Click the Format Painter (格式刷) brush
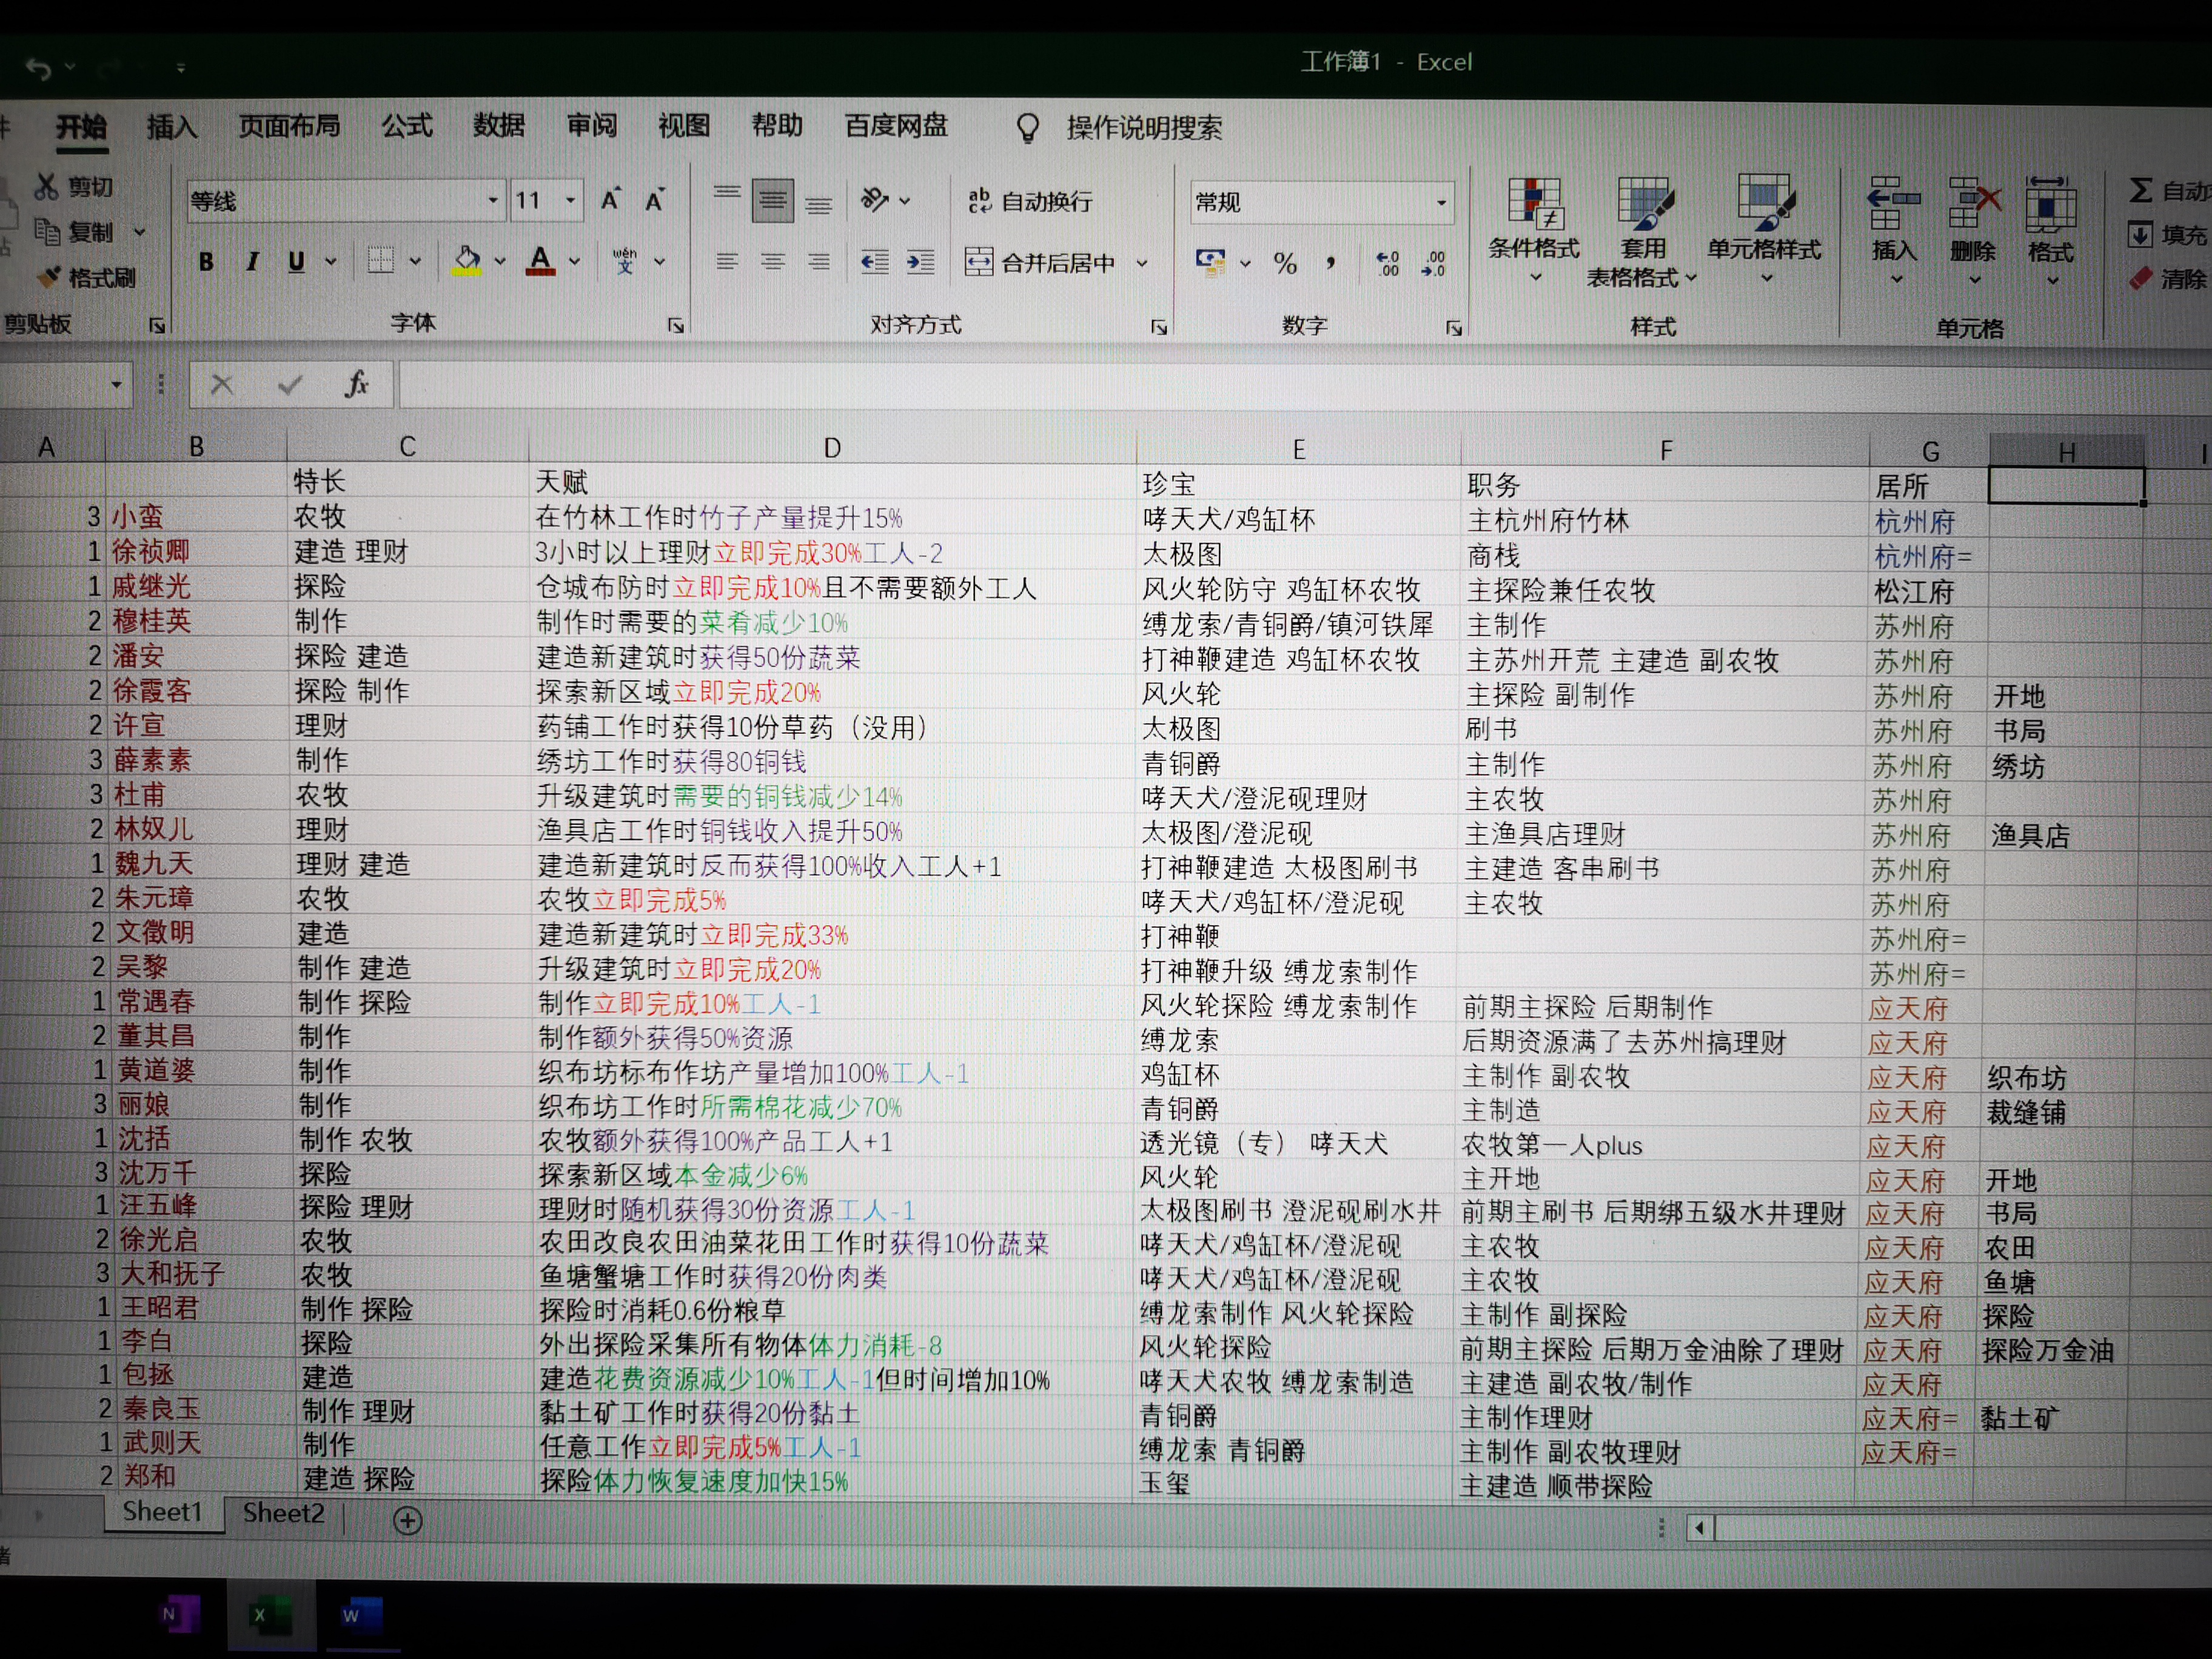 point(48,276)
